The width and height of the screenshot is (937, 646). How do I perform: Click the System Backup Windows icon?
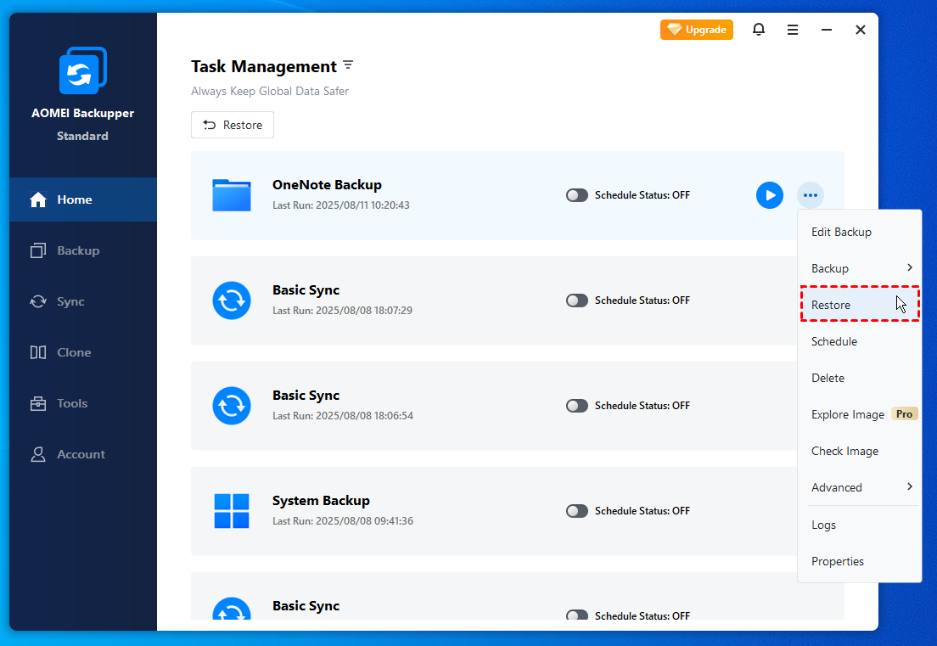tap(232, 511)
